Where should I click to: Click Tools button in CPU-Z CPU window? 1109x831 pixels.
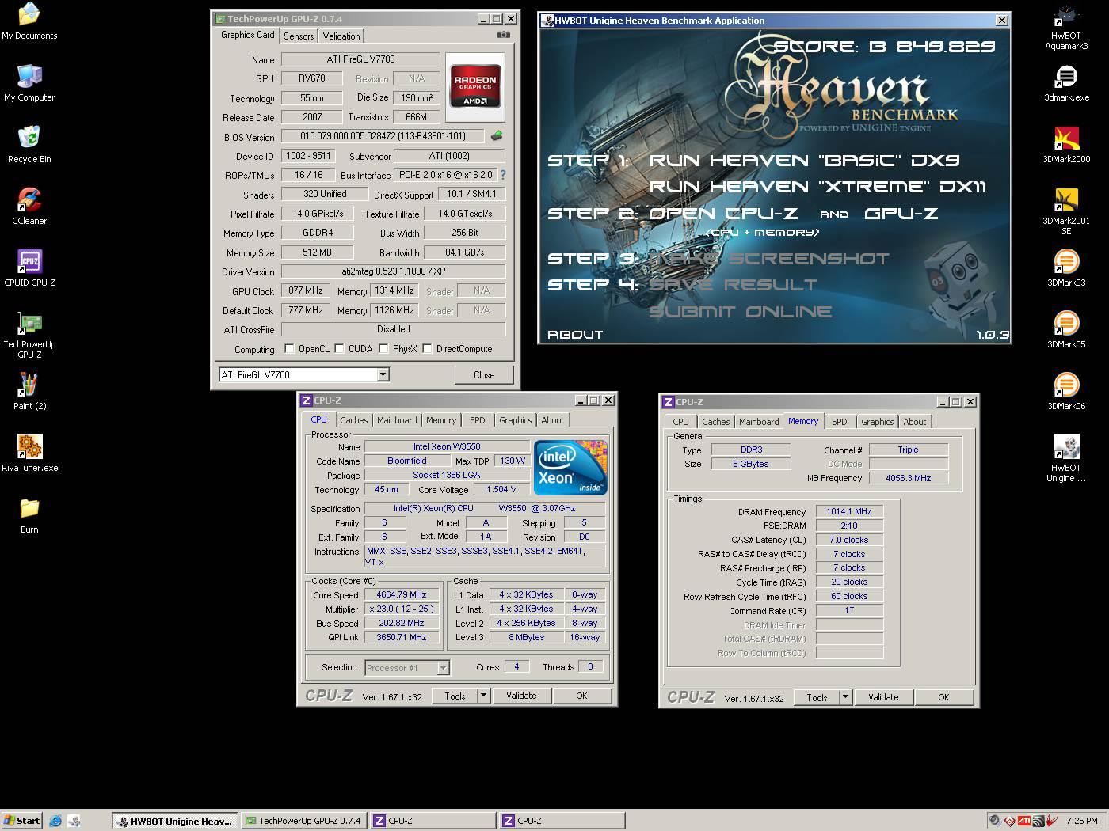[x=455, y=696]
